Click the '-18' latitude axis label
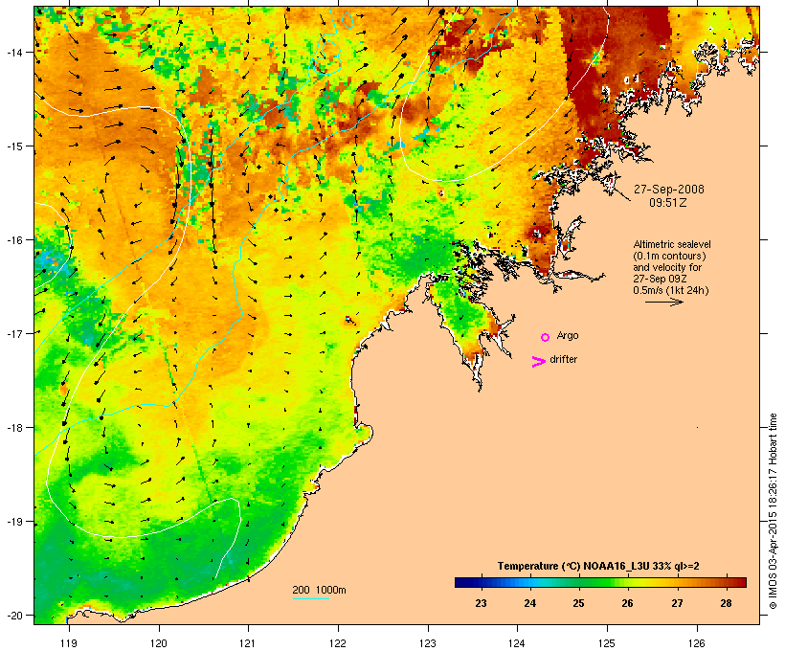The width and height of the screenshot is (785, 651). (13, 428)
